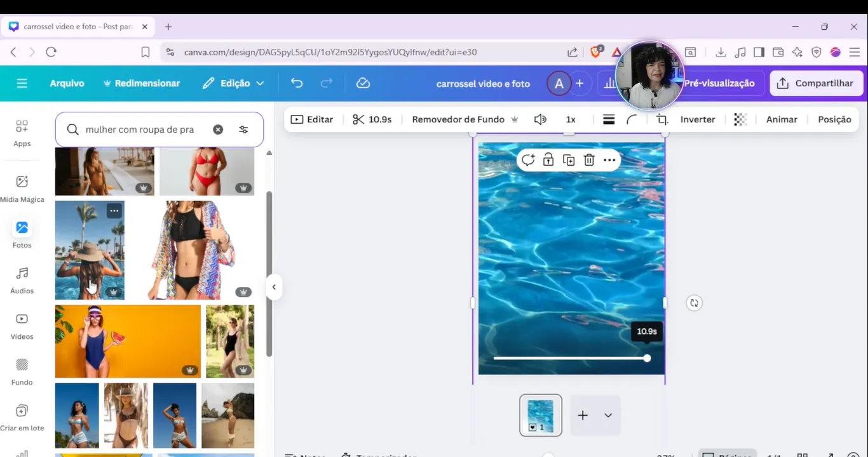
Task: Click the Inverter button
Action: [x=697, y=119]
